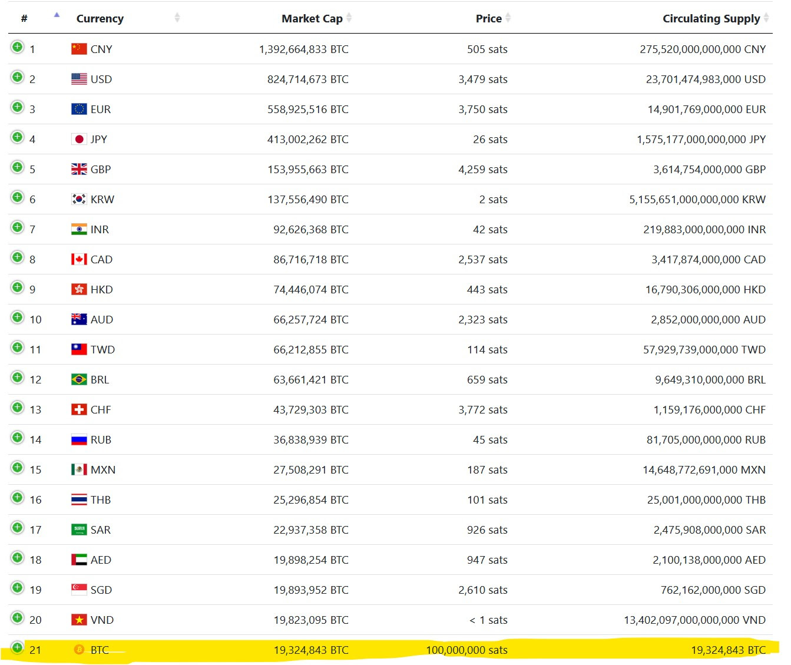
Task: Click the green plus icon beside TWD
Action: pyautogui.click(x=18, y=348)
